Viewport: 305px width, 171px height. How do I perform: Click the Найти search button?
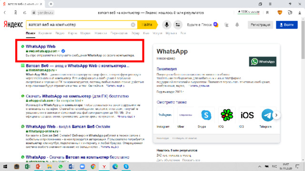(x=147, y=25)
